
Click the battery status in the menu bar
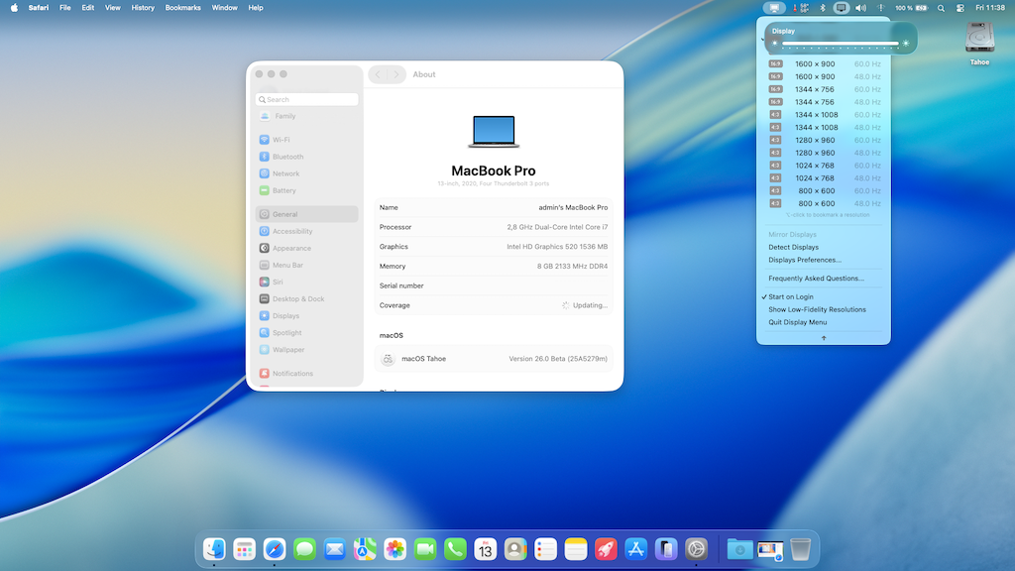coord(912,8)
